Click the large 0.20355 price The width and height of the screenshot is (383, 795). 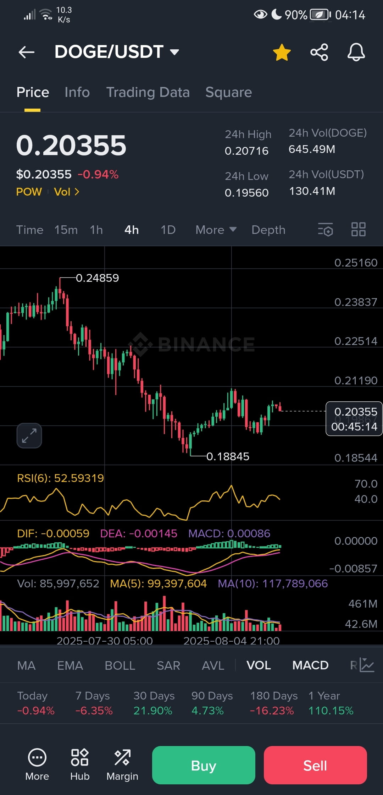click(x=71, y=146)
